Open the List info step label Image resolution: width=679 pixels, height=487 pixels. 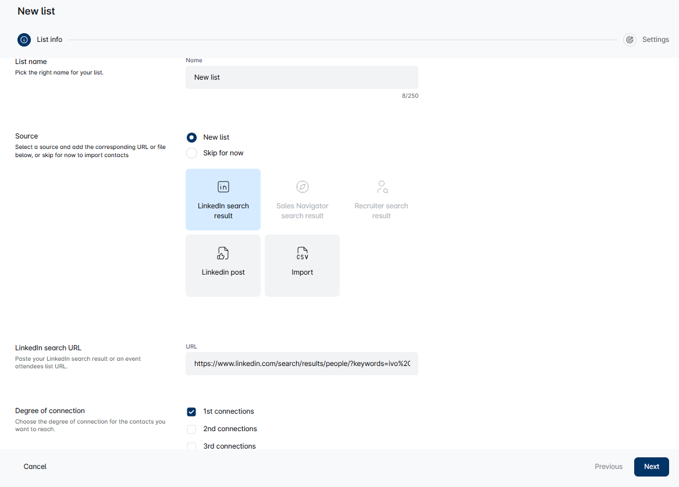coord(49,40)
